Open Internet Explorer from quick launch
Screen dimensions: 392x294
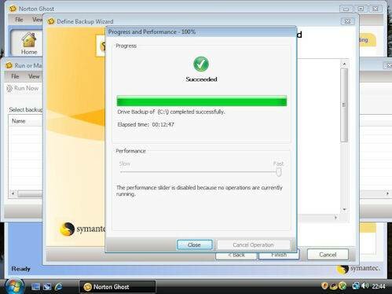coord(58,287)
